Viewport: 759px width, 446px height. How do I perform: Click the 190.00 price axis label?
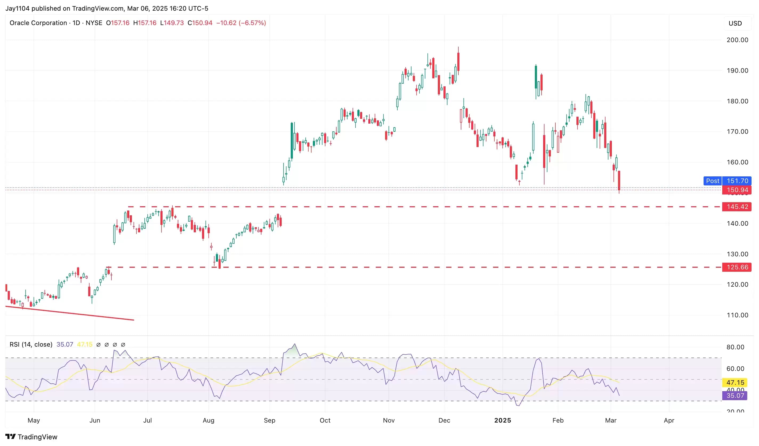[x=737, y=70]
